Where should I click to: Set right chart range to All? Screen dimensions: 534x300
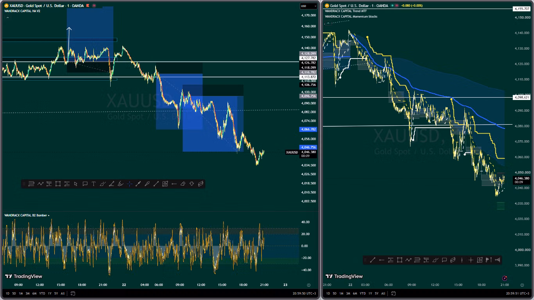(x=383, y=293)
